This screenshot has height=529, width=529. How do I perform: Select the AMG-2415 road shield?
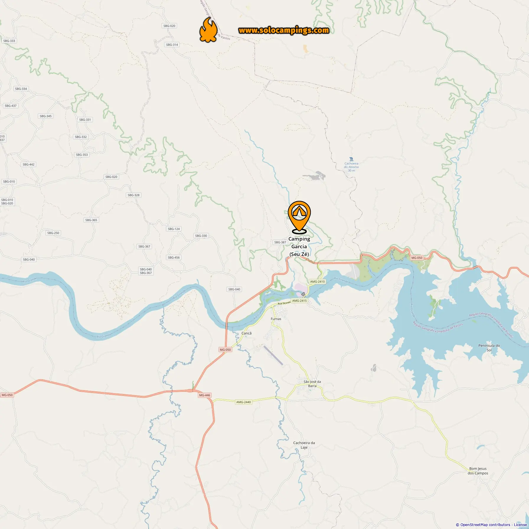(299, 301)
